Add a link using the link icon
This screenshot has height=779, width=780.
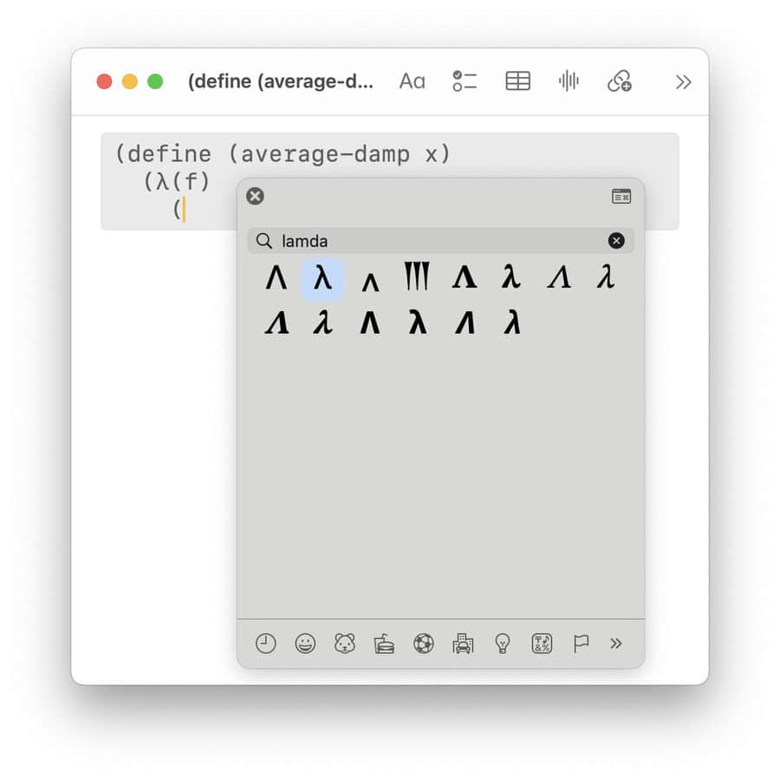(x=621, y=81)
